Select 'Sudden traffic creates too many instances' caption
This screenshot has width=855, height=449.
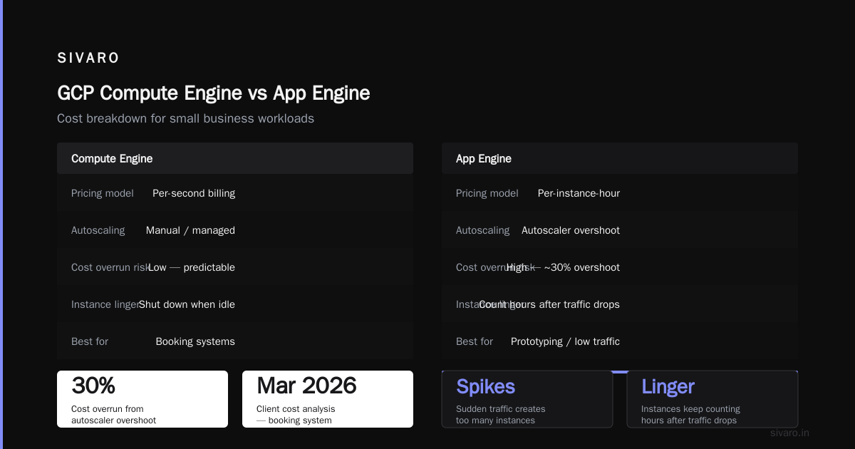(501, 415)
